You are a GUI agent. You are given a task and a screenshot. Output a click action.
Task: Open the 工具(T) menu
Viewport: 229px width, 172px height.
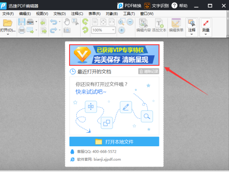click(129, 14)
